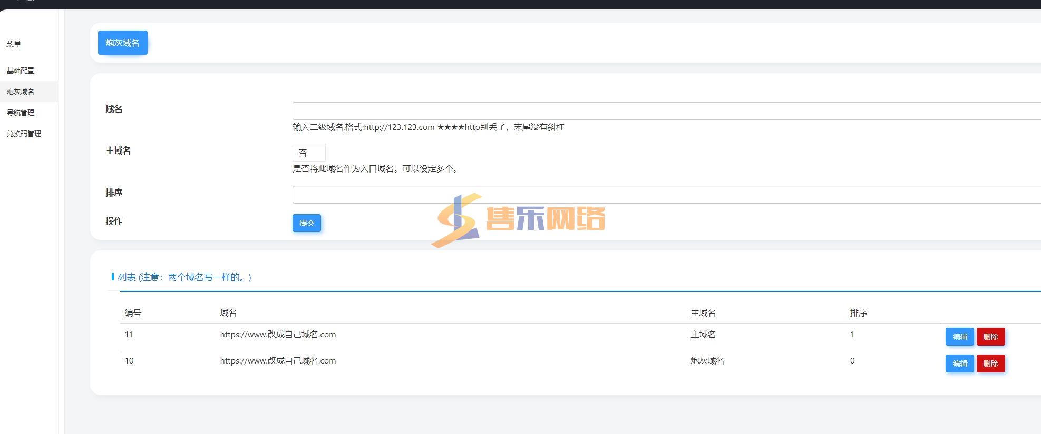Click the sort value 0 in row 10
This screenshot has height=434, width=1041.
pyautogui.click(x=852, y=361)
